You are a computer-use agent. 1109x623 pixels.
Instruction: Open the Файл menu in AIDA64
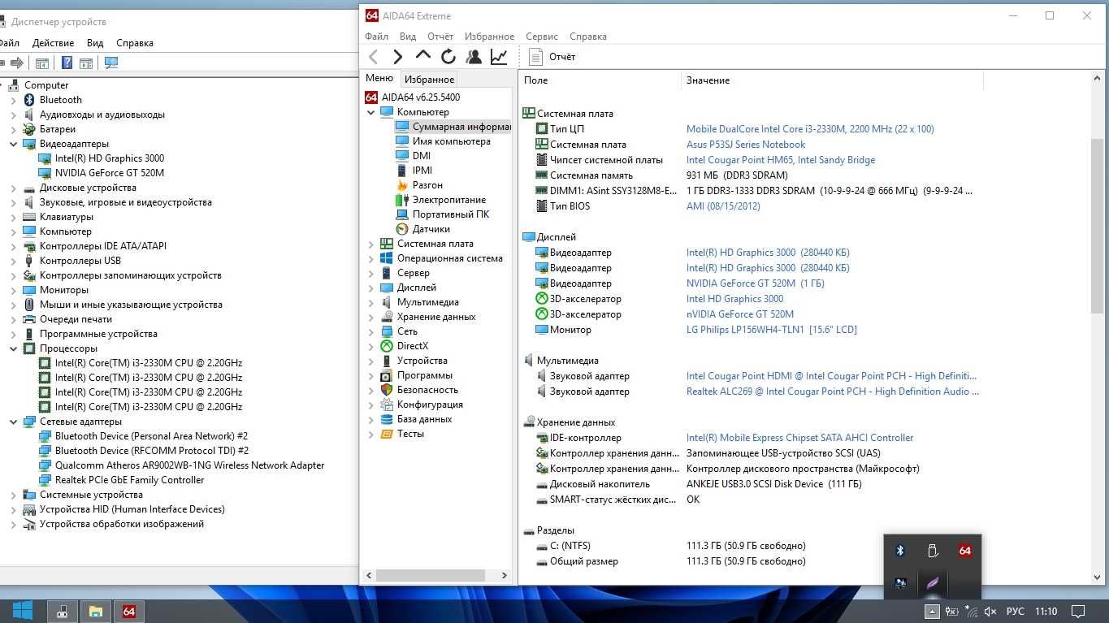(377, 37)
